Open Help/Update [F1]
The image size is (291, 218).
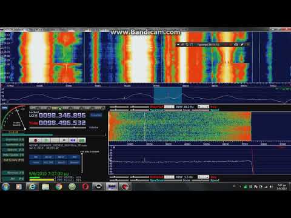tap(13, 155)
